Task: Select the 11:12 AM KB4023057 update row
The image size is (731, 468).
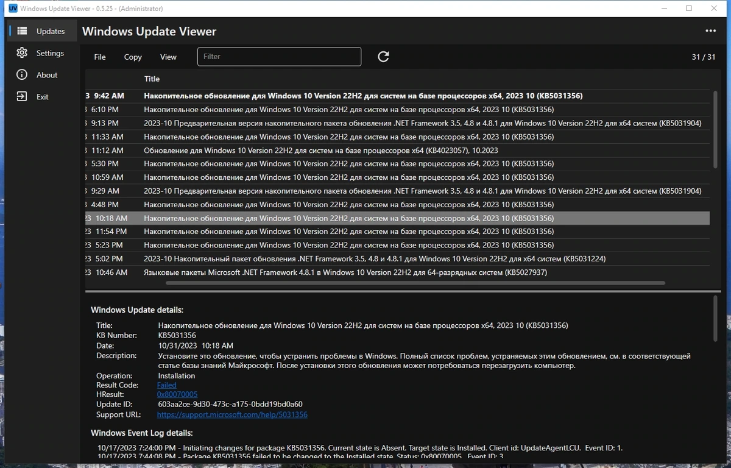Action: tap(397, 150)
